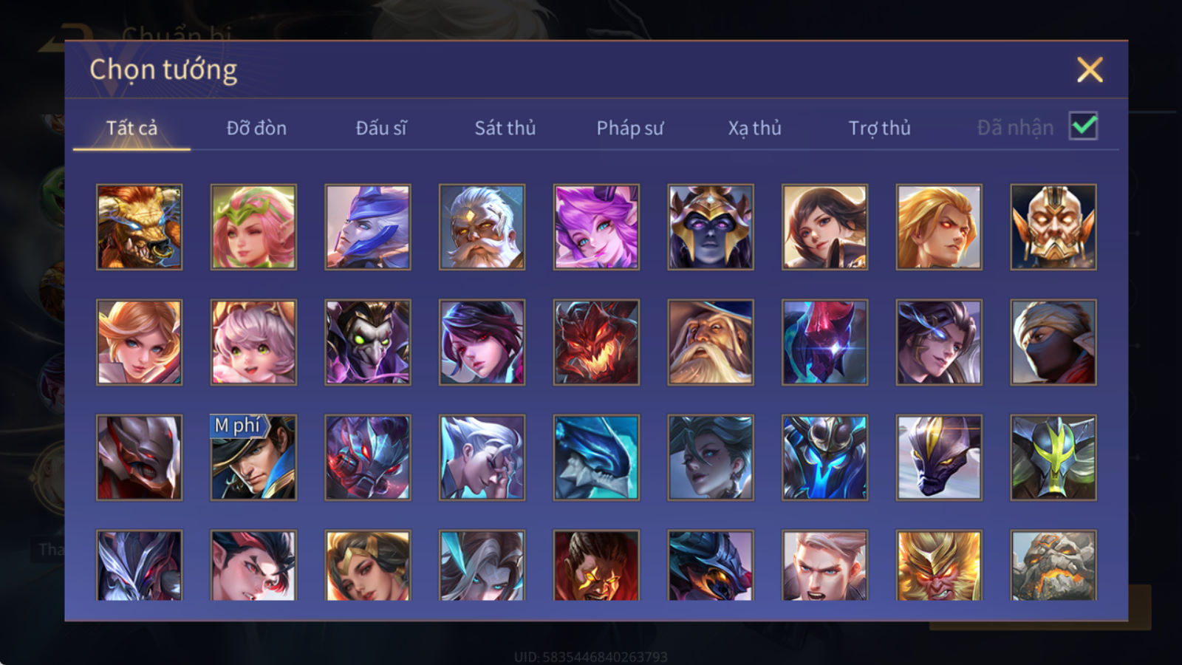Close the Chọn tướng dialog

click(1090, 69)
